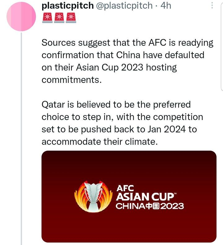Click the first siren emoji

point(47,18)
